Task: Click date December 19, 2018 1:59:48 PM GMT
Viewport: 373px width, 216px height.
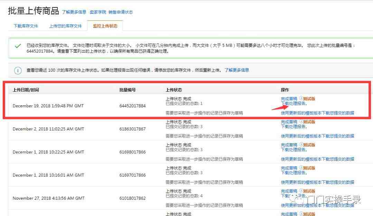Action: (48, 106)
